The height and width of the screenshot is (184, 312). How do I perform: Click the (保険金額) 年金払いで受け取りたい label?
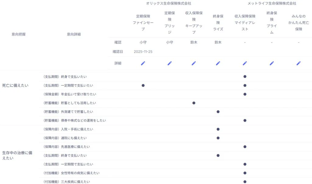69,94
